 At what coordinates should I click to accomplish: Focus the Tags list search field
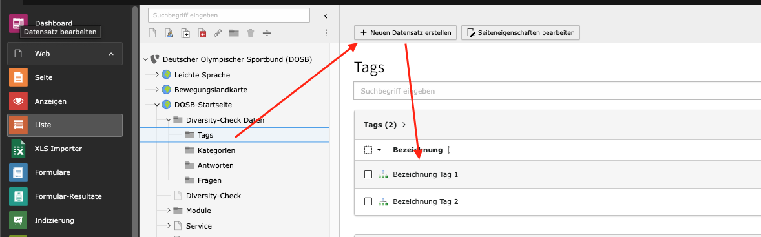tap(557, 90)
